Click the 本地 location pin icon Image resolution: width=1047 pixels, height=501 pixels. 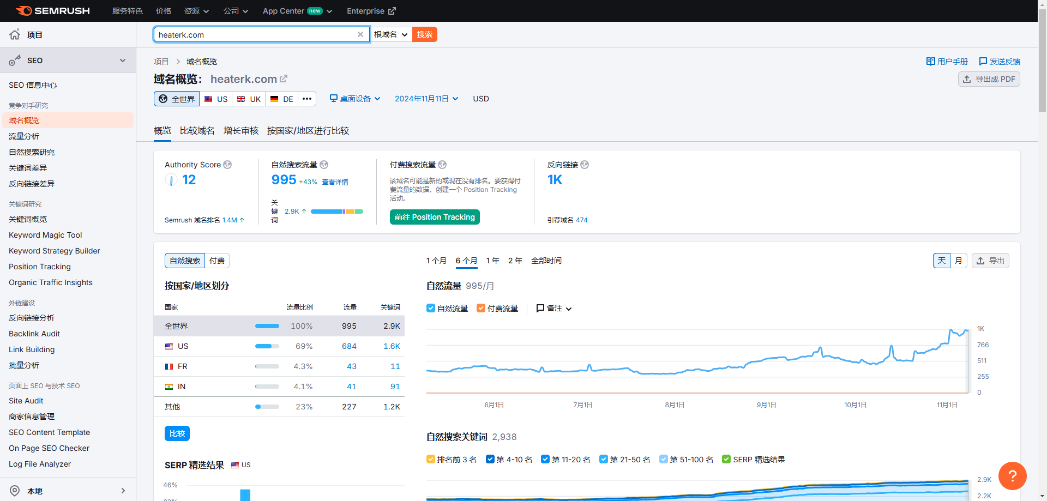15,491
